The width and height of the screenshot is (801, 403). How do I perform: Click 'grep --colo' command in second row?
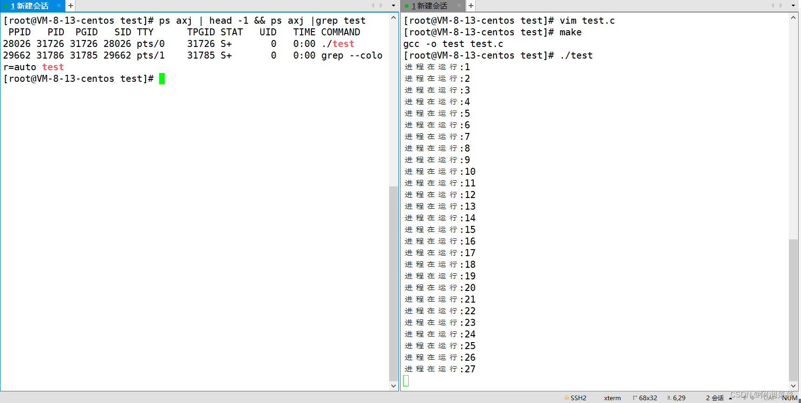coord(352,55)
